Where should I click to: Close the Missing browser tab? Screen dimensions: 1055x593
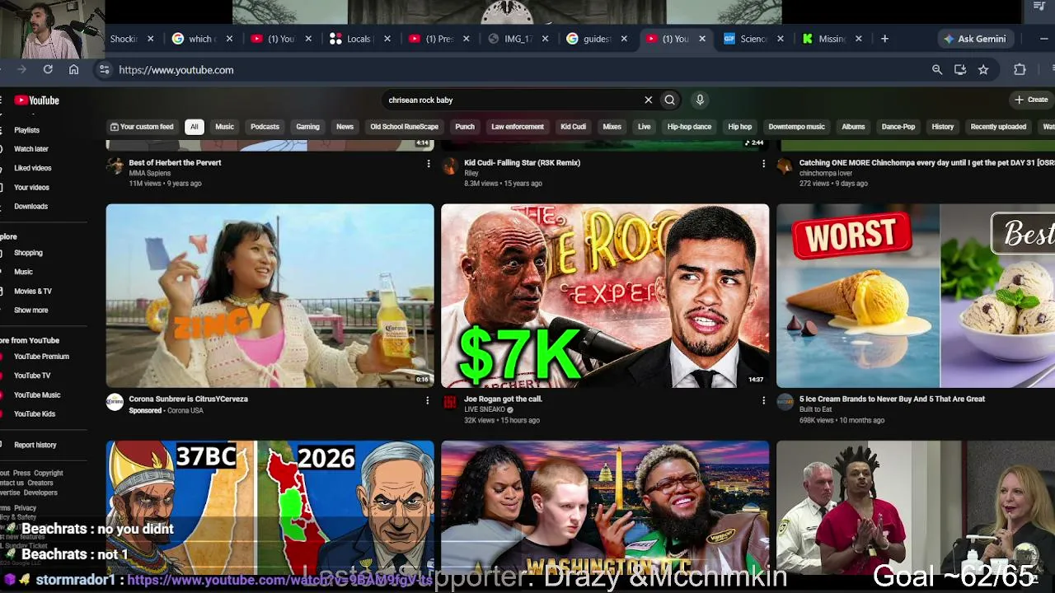coord(859,39)
